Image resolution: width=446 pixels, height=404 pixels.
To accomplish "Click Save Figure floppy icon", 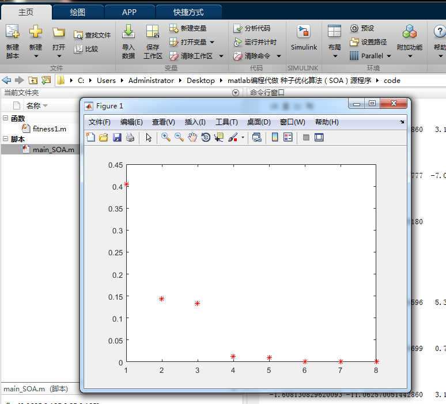I will 117,137.
